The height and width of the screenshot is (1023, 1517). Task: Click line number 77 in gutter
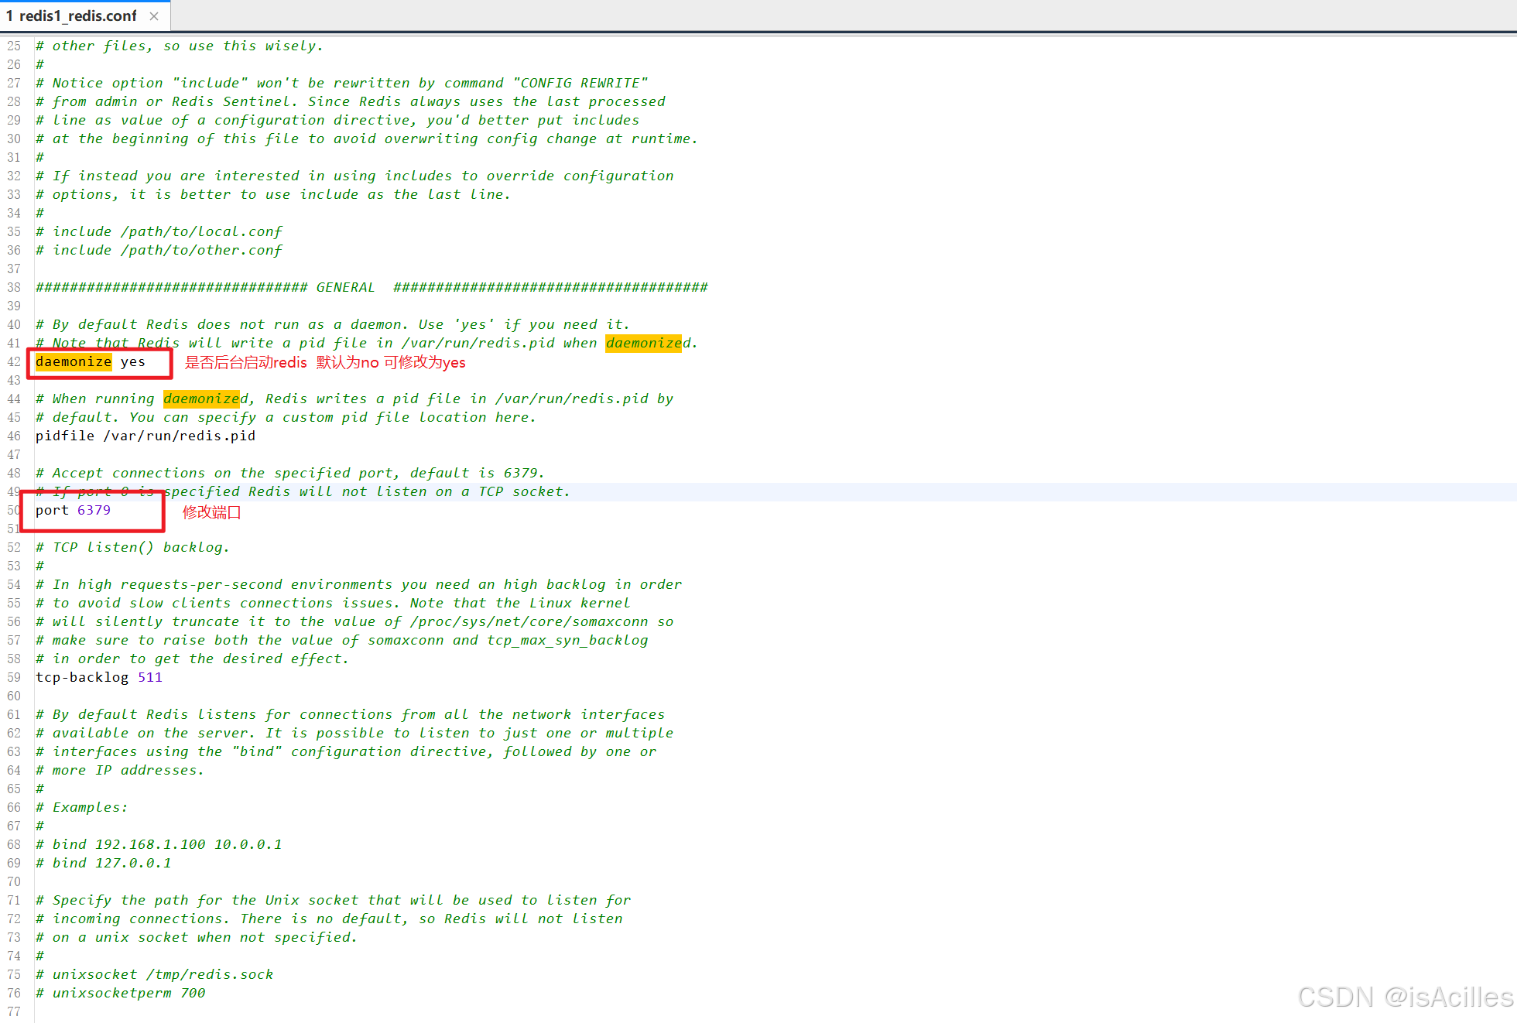(x=14, y=1011)
